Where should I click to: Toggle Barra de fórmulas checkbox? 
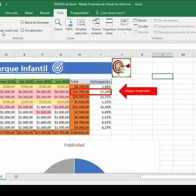[22, 22]
